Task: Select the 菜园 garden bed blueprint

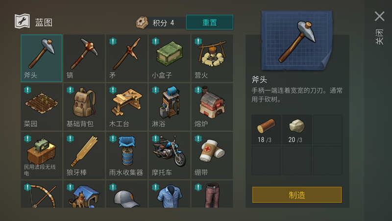Action: 42,107
